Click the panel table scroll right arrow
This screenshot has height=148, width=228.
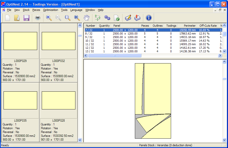pos(220,55)
